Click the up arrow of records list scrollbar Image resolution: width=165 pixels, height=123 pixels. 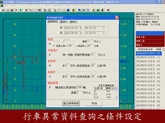point(163,49)
